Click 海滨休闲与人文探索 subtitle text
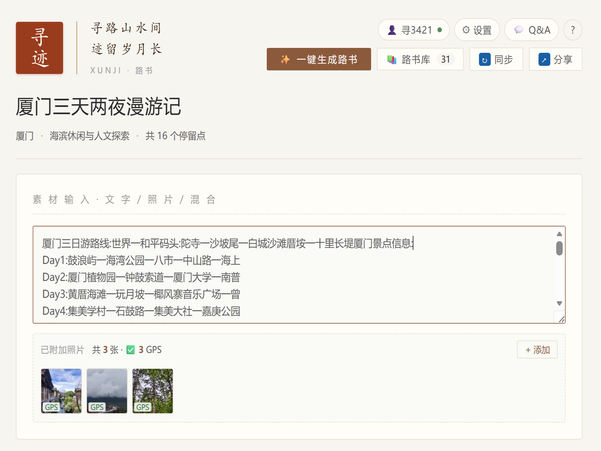The width and height of the screenshot is (601, 451). coord(90,136)
